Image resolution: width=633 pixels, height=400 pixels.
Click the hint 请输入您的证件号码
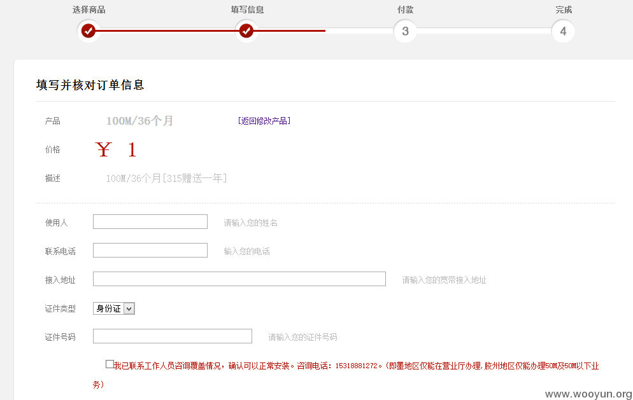[x=302, y=337]
